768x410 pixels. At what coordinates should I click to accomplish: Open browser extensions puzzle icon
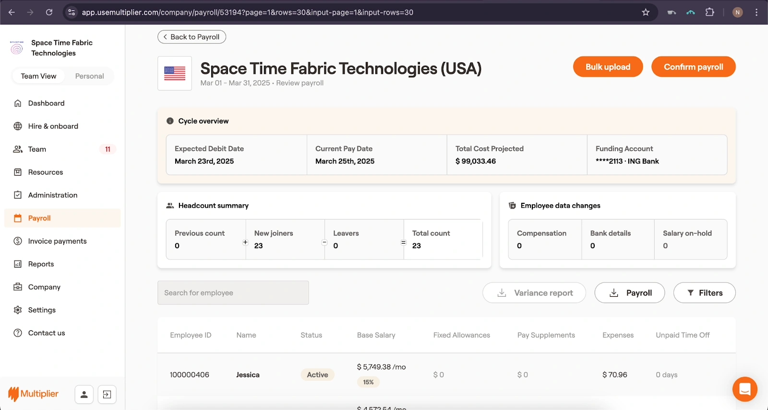[709, 12]
